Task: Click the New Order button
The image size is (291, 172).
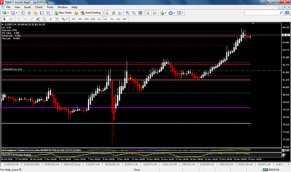Action: click(63, 13)
